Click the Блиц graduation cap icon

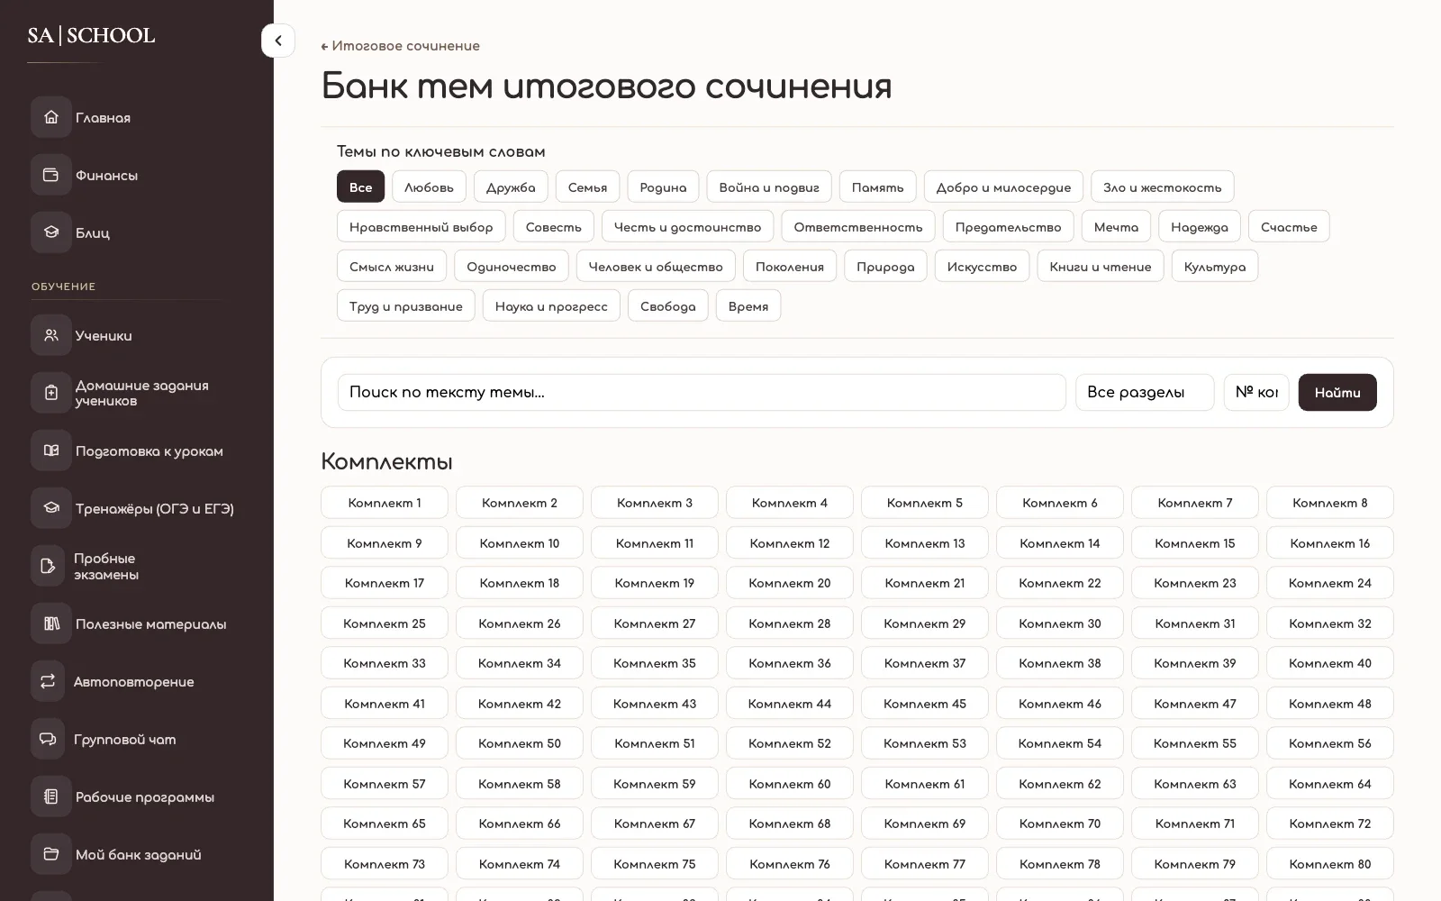(51, 232)
